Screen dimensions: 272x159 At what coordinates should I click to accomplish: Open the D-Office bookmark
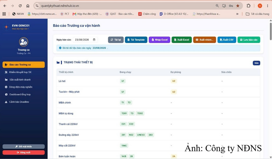click(x=174, y=14)
